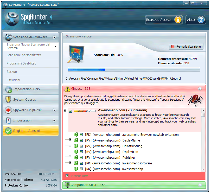The height and width of the screenshot is (193, 211).
Task: Click the Registrati Adesso info icon in header
Action: [178, 20]
